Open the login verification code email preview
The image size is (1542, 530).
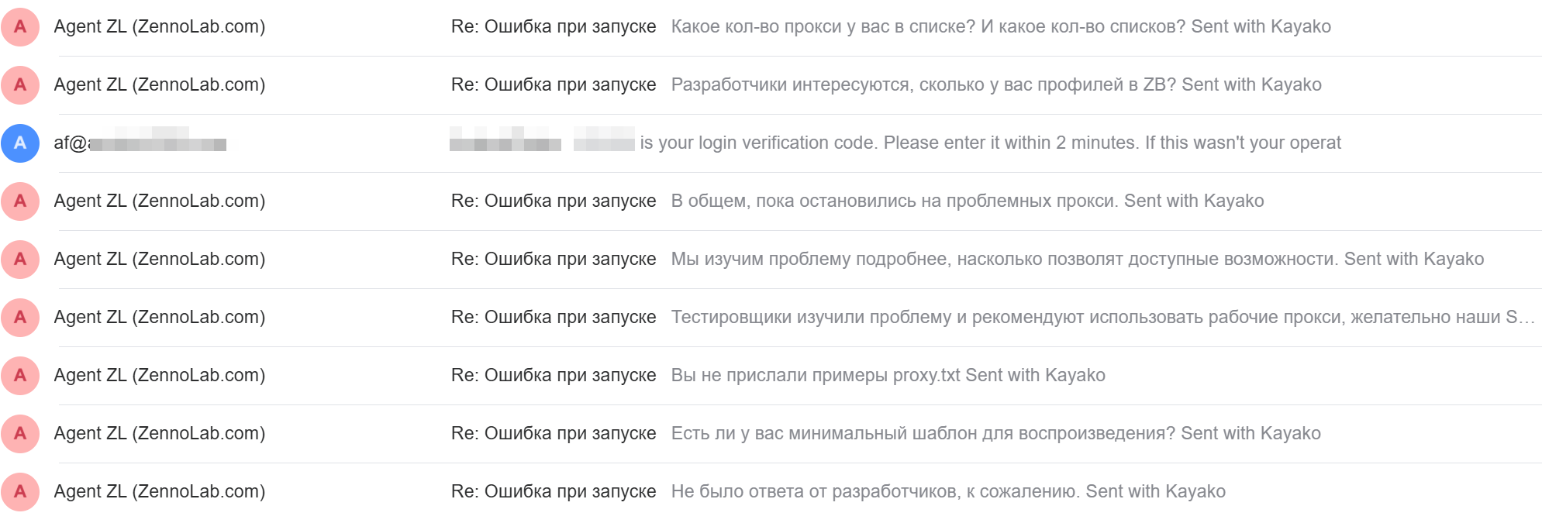tap(989, 143)
